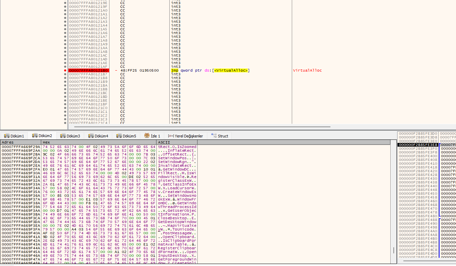Open Döküm5 via its dump icon
The height and width of the screenshot is (266, 456).
pos(119,136)
